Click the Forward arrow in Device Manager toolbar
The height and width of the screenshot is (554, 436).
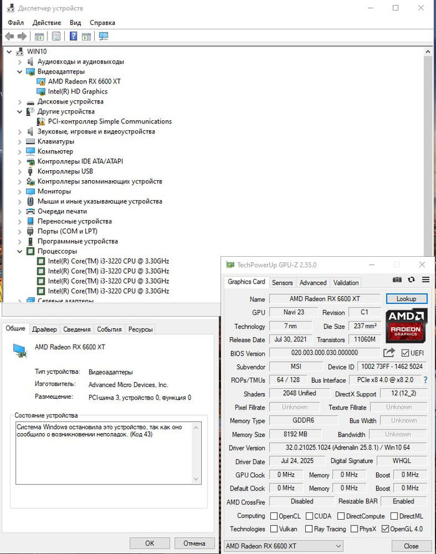pos(22,36)
